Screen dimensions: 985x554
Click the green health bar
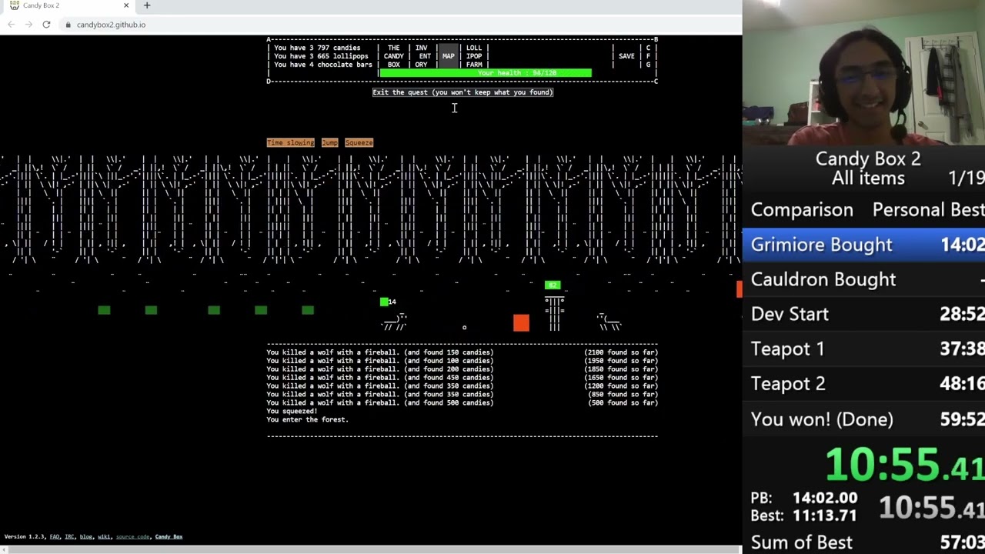[486, 73]
